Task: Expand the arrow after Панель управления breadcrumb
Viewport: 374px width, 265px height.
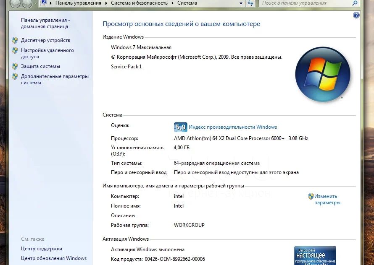Action: pos(106,3)
